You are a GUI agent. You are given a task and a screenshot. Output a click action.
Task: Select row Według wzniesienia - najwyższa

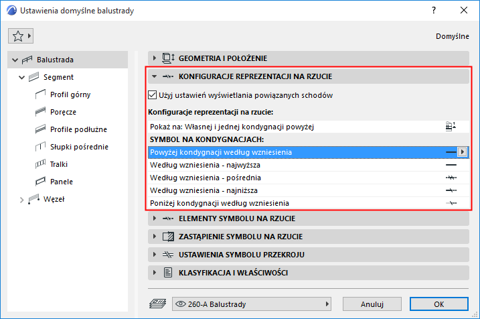309,165
